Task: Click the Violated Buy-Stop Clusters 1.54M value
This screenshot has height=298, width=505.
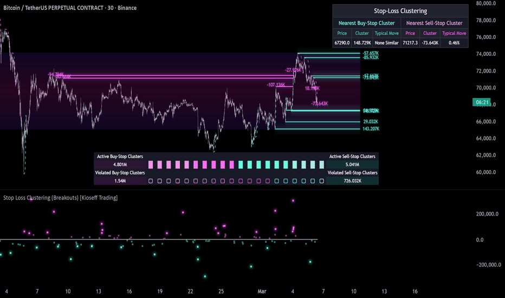Action: click(x=120, y=181)
